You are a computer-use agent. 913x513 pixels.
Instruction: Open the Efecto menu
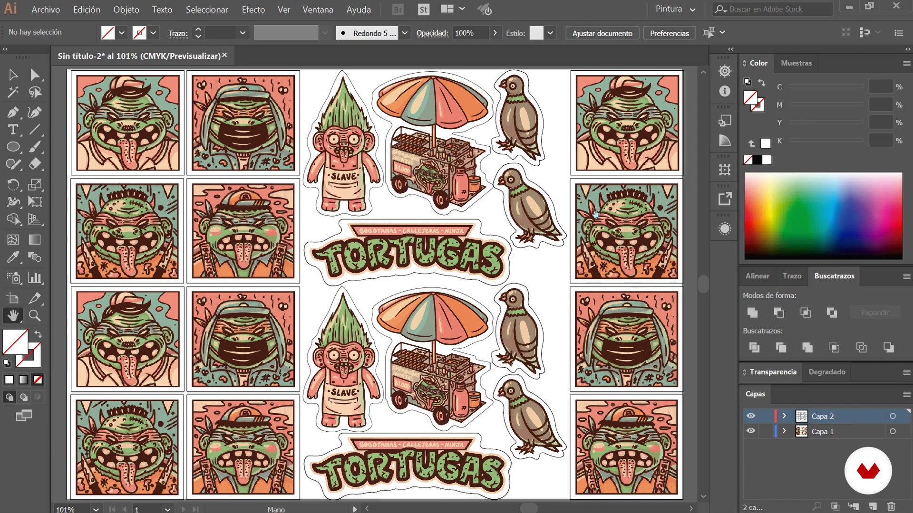(x=253, y=9)
